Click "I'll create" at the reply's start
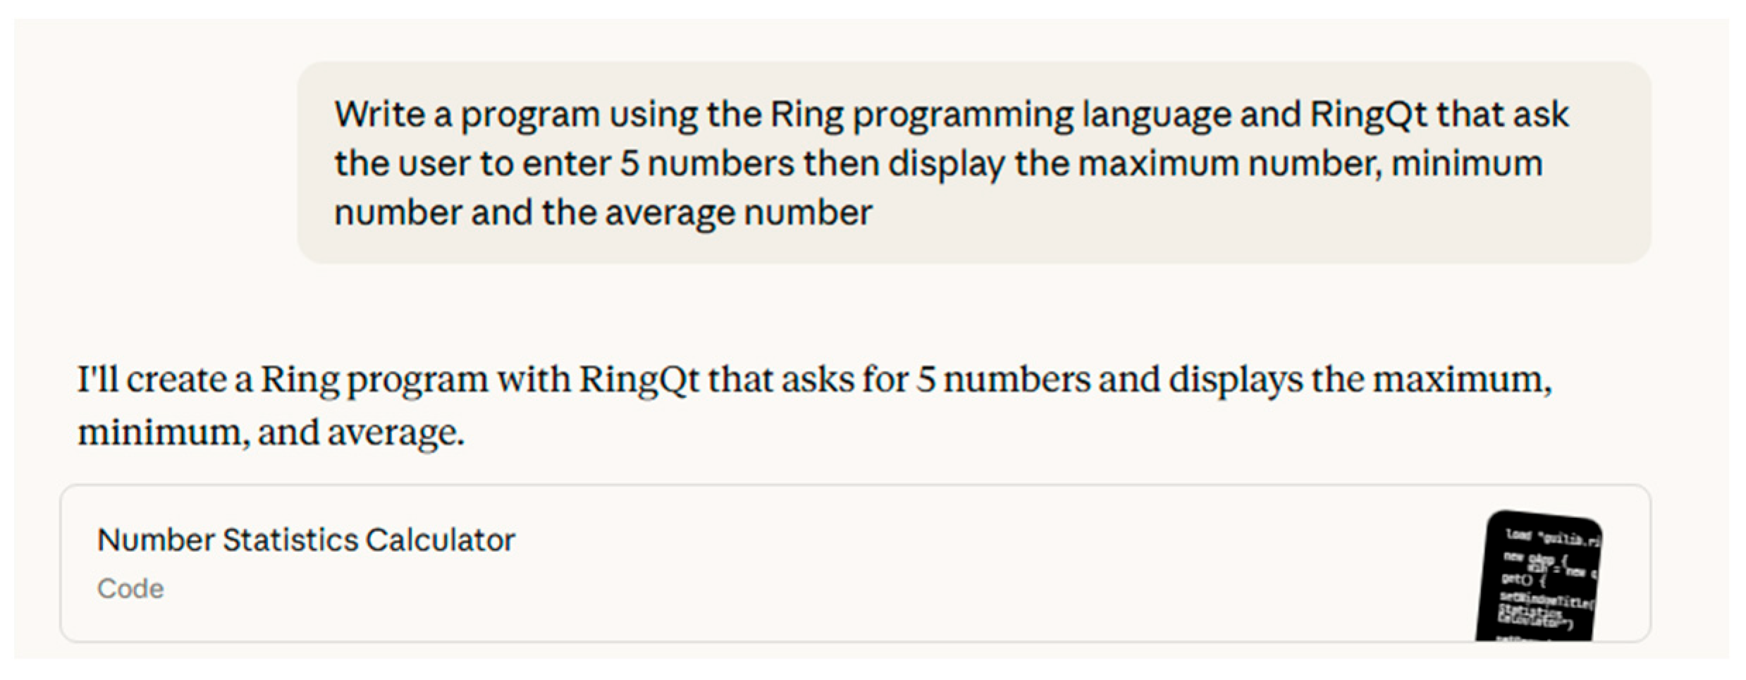 (x=151, y=380)
